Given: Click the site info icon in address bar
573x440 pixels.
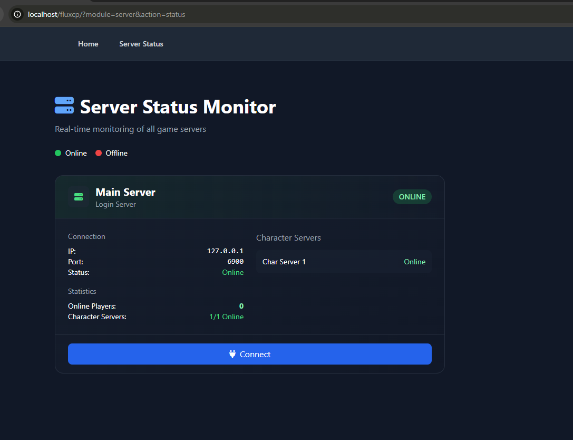Looking at the screenshot, I should [x=17, y=14].
